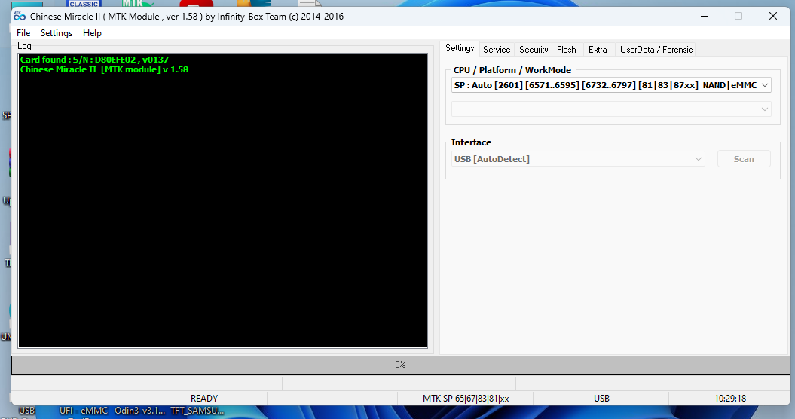Switch to the Flash tab
The width and height of the screenshot is (795, 419).
click(x=567, y=50)
